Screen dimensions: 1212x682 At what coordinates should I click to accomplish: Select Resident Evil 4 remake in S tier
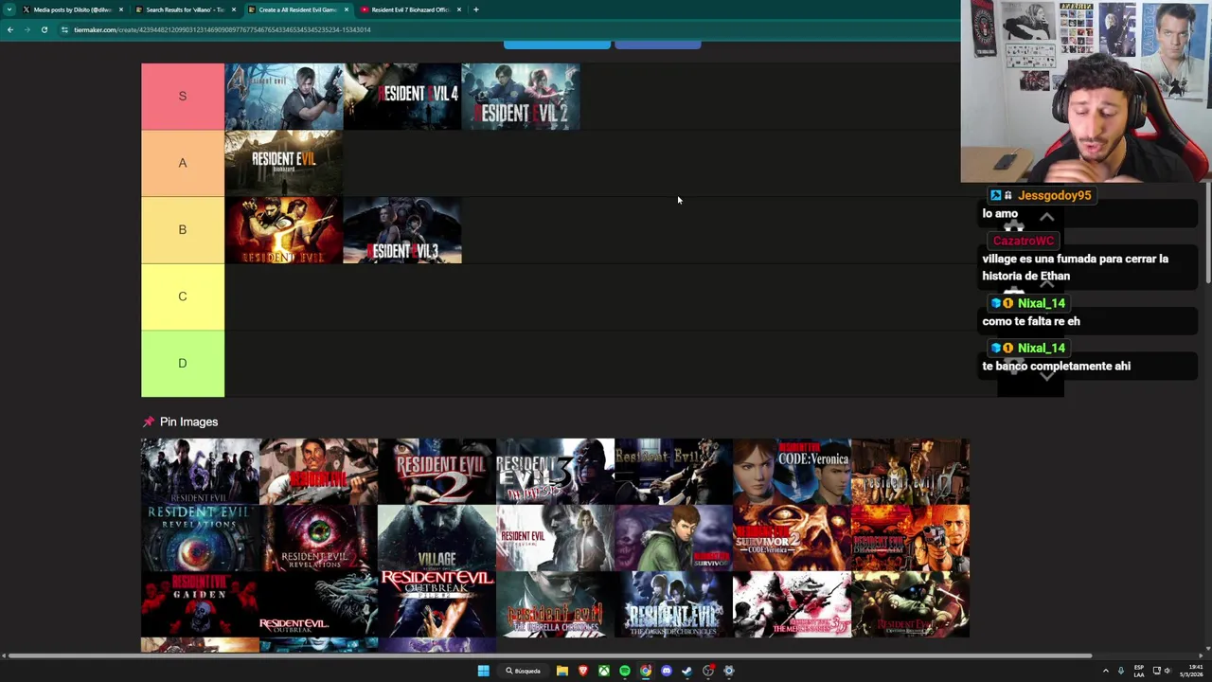pos(402,97)
